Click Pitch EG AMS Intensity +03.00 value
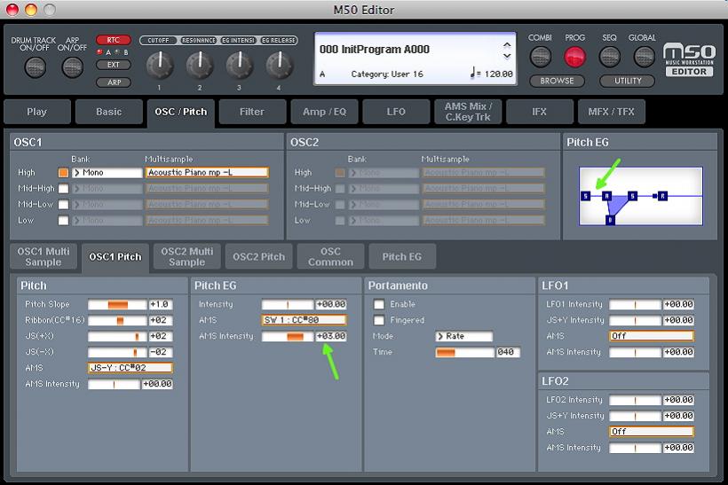The height and width of the screenshot is (485, 728). (331, 336)
